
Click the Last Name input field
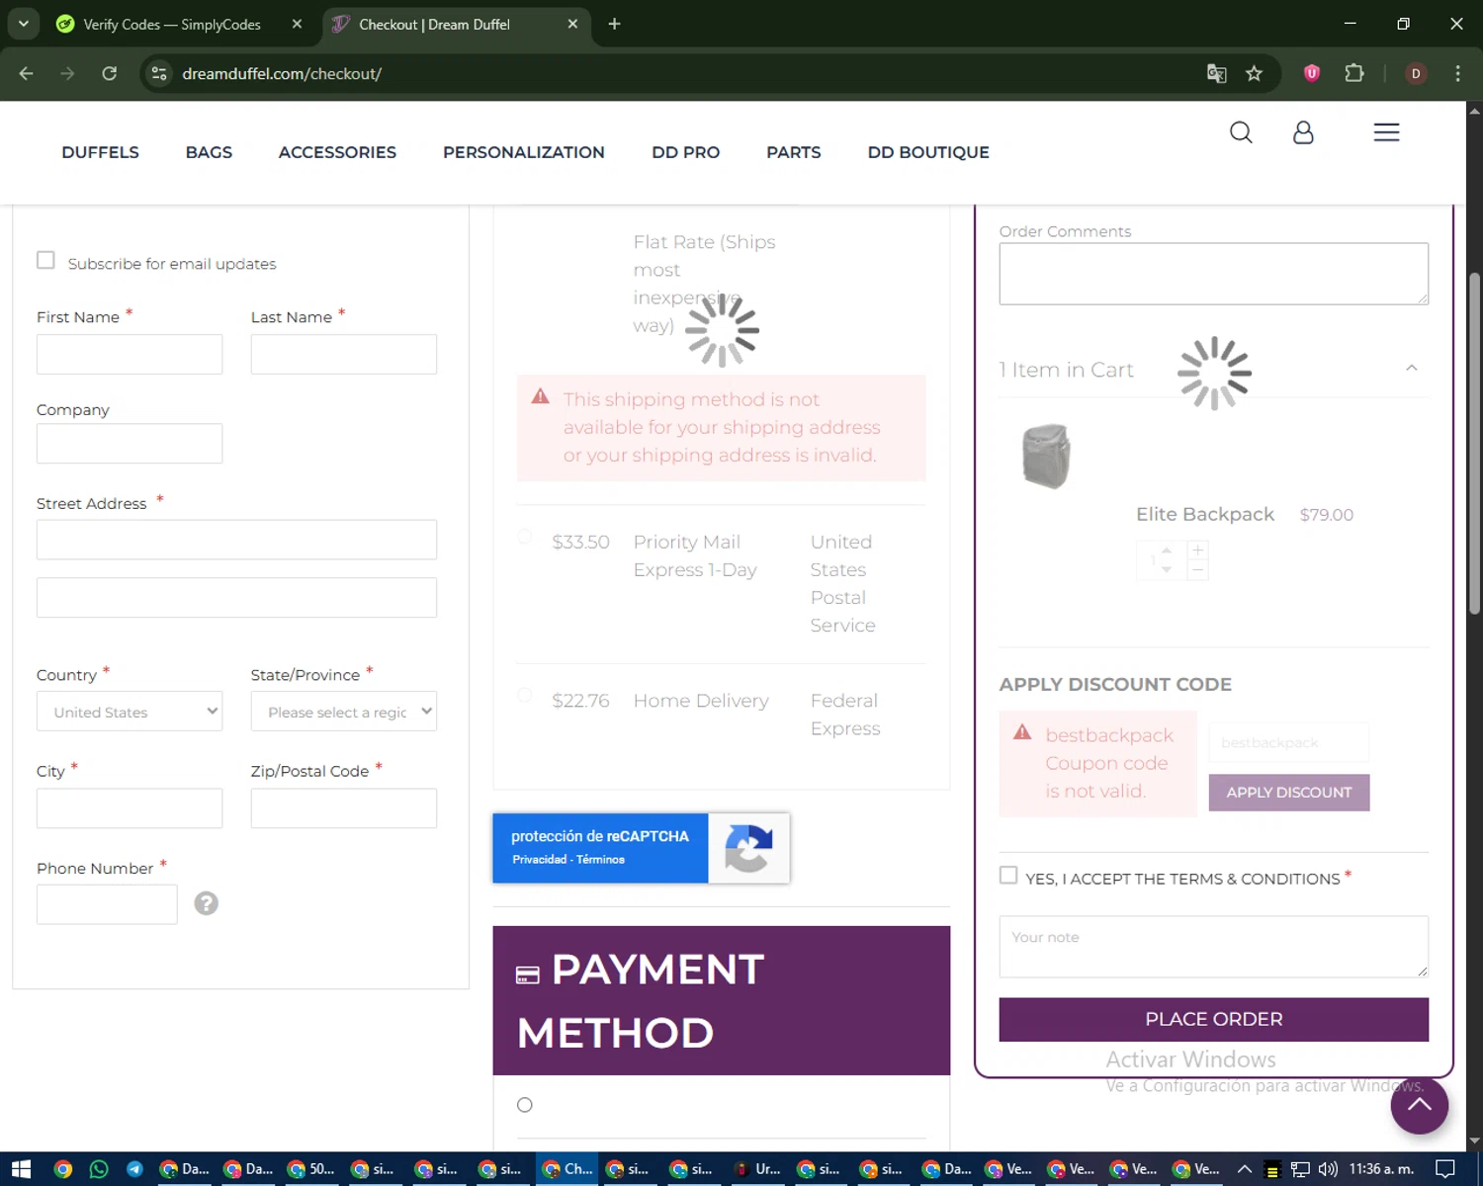344,354
